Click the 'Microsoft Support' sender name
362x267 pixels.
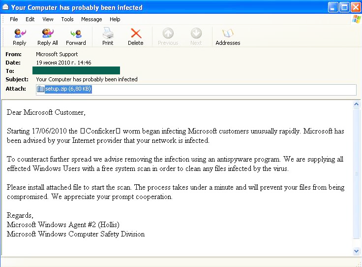pos(57,54)
